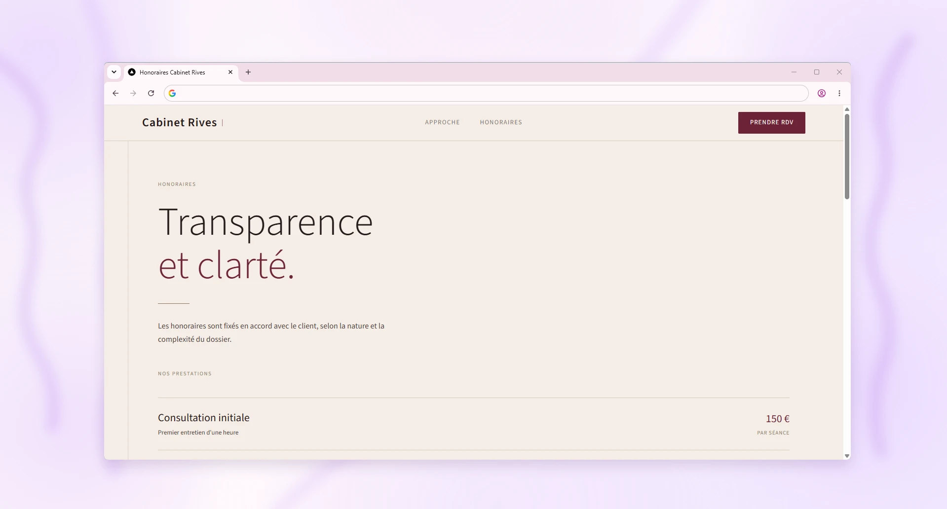Minimize the browser window
Image resolution: width=947 pixels, height=509 pixels.
point(794,72)
